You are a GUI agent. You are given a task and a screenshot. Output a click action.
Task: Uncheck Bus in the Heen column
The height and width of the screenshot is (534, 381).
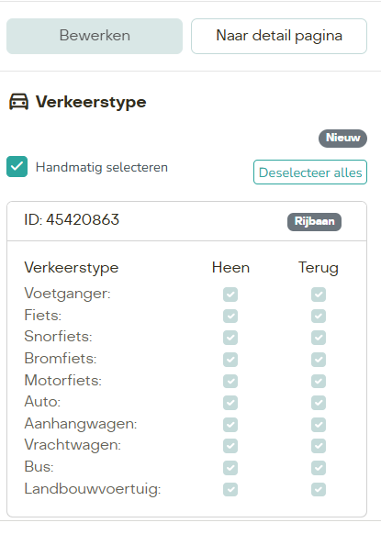[230, 468]
